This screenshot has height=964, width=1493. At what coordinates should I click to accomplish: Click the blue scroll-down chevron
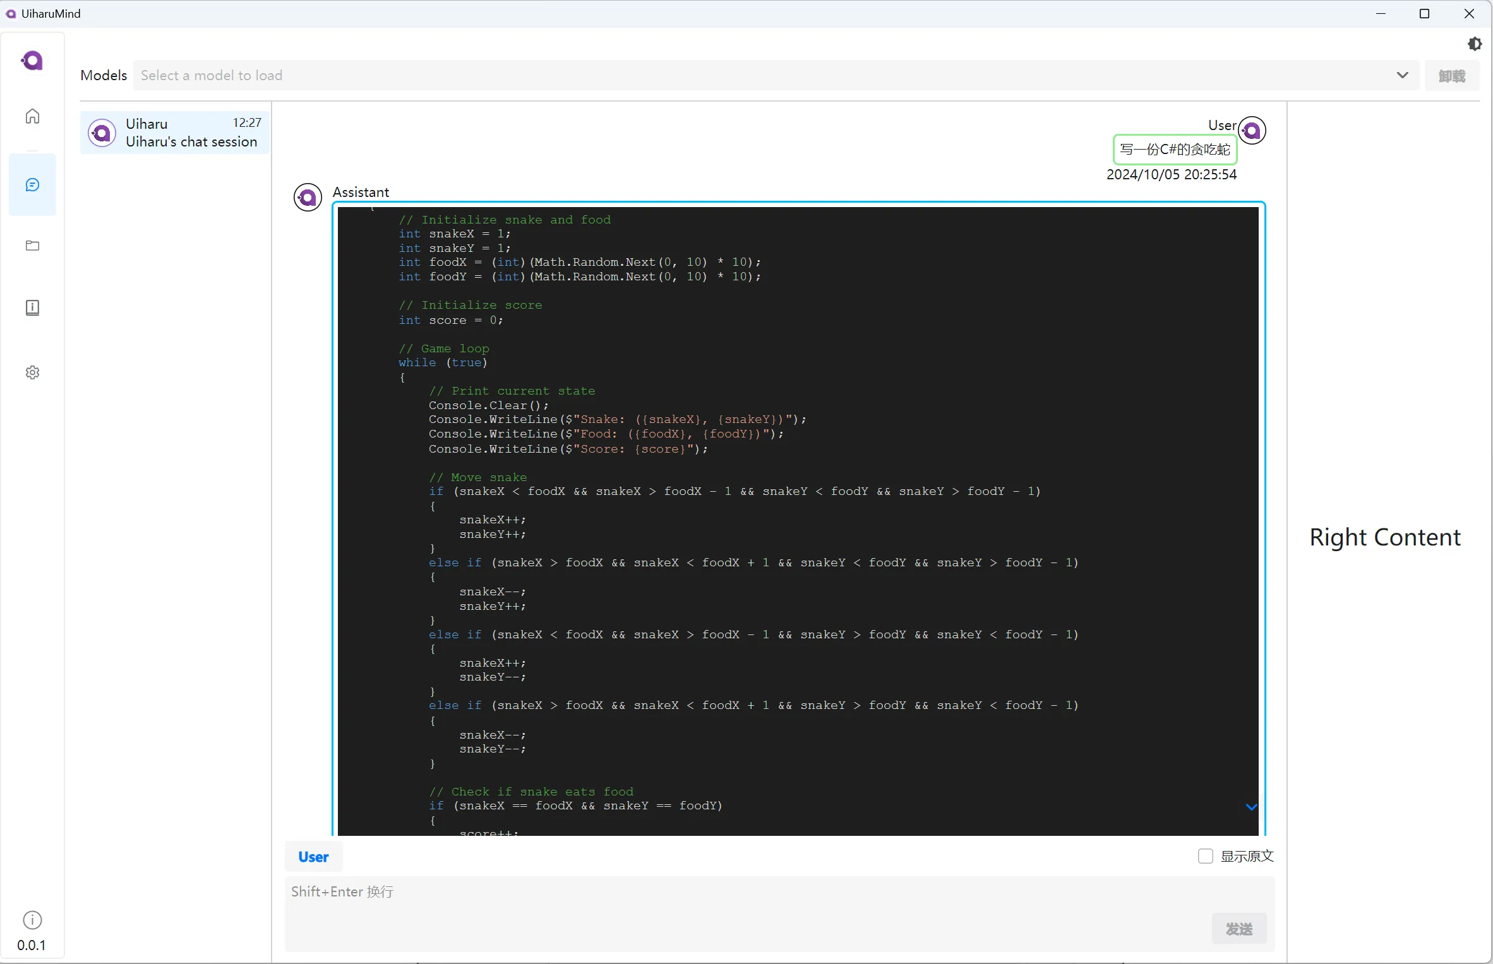click(x=1251, y=807)
